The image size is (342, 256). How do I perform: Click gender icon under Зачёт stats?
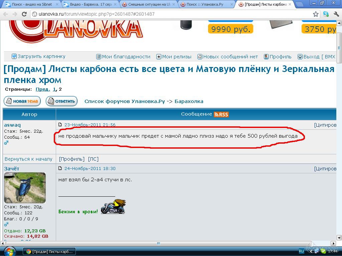[x=6, y=224]
